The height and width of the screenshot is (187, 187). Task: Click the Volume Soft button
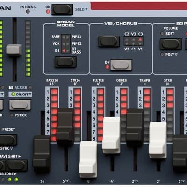[171, 44]
